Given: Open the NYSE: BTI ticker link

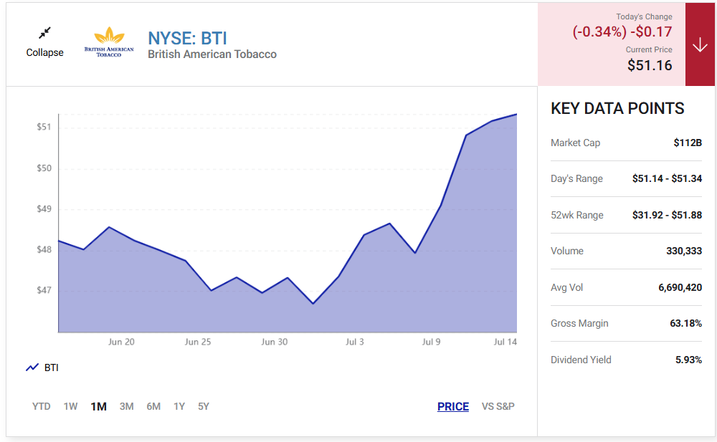Looking at the screenshot, I should (x=187, y=39).
